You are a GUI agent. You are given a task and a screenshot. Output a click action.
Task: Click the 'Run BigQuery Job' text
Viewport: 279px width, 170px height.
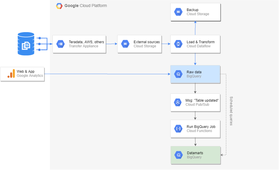click(x=201, y=127)
